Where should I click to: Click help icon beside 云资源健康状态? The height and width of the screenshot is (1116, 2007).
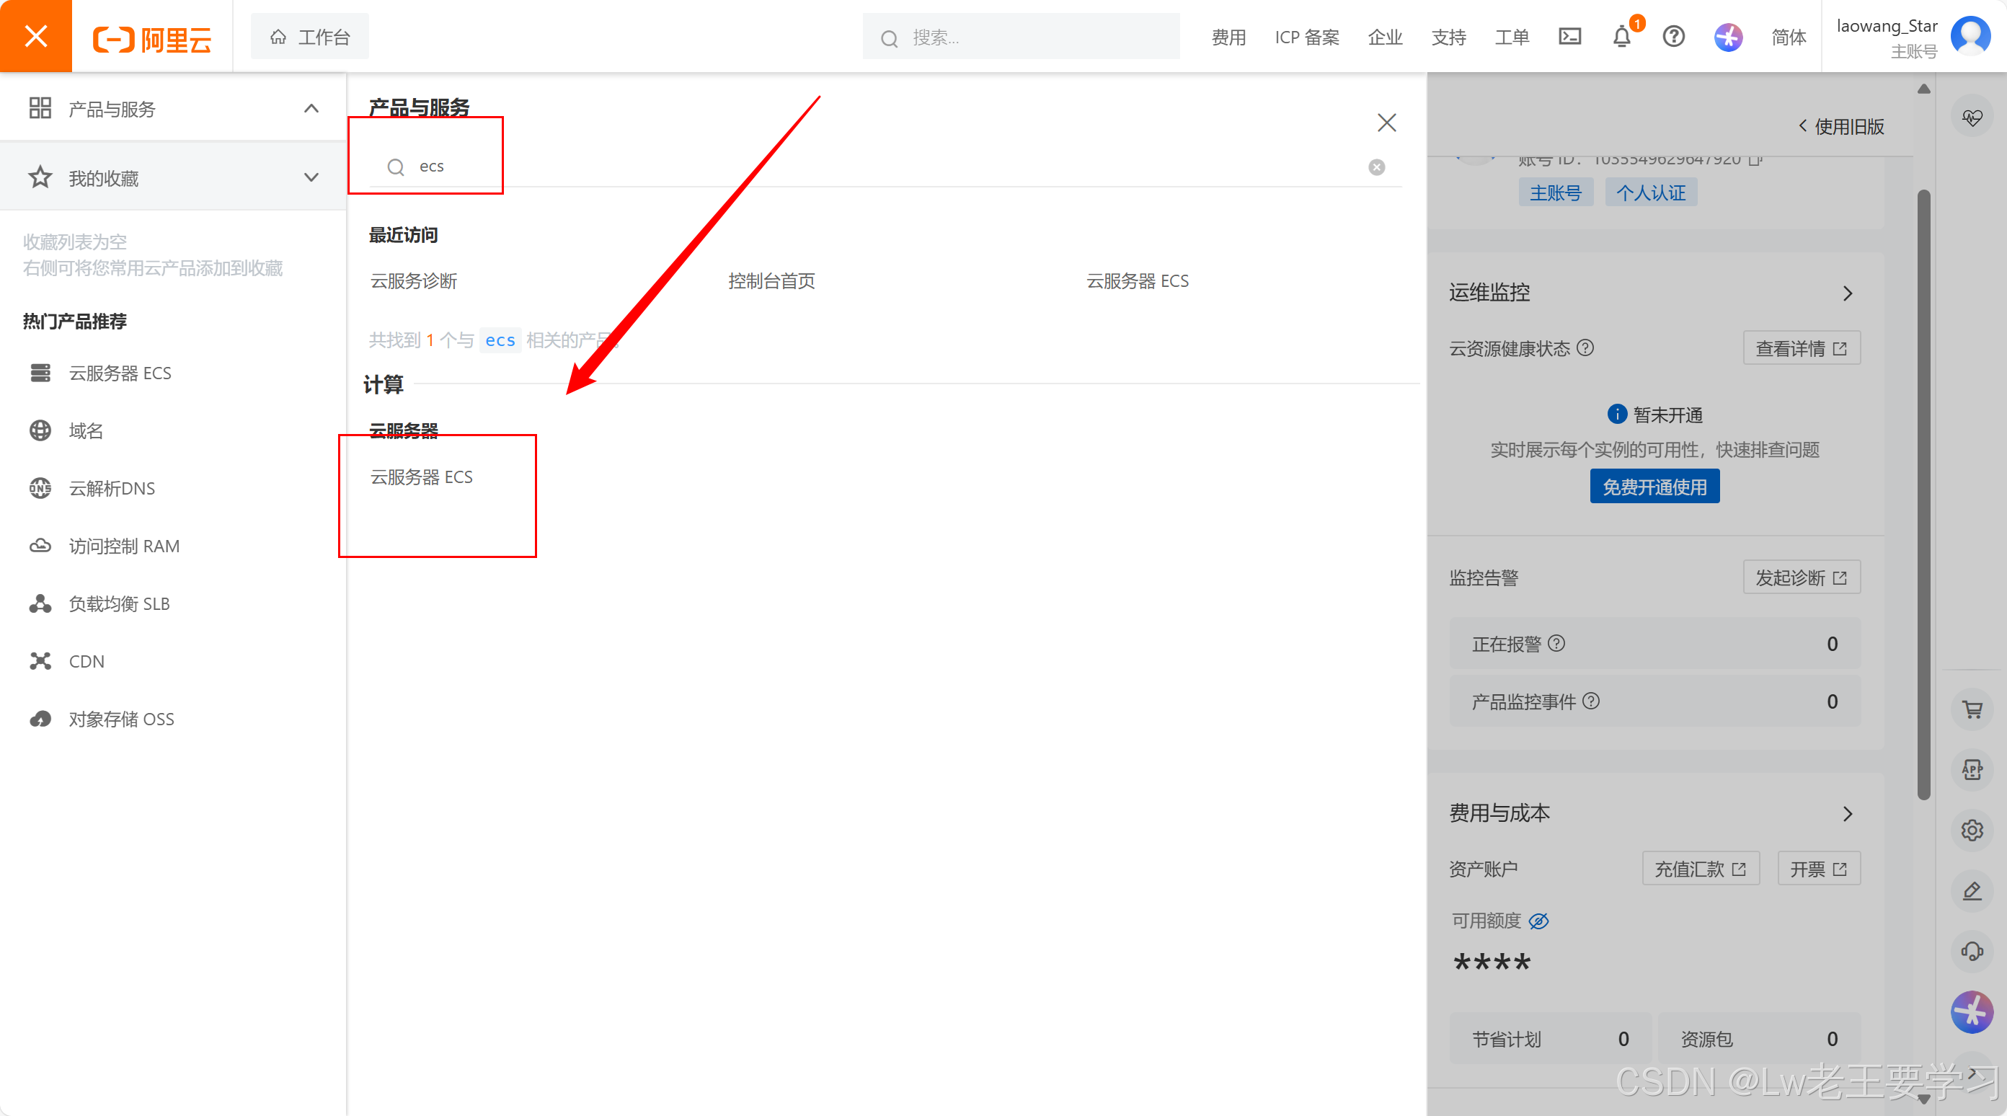(1585, 347)
